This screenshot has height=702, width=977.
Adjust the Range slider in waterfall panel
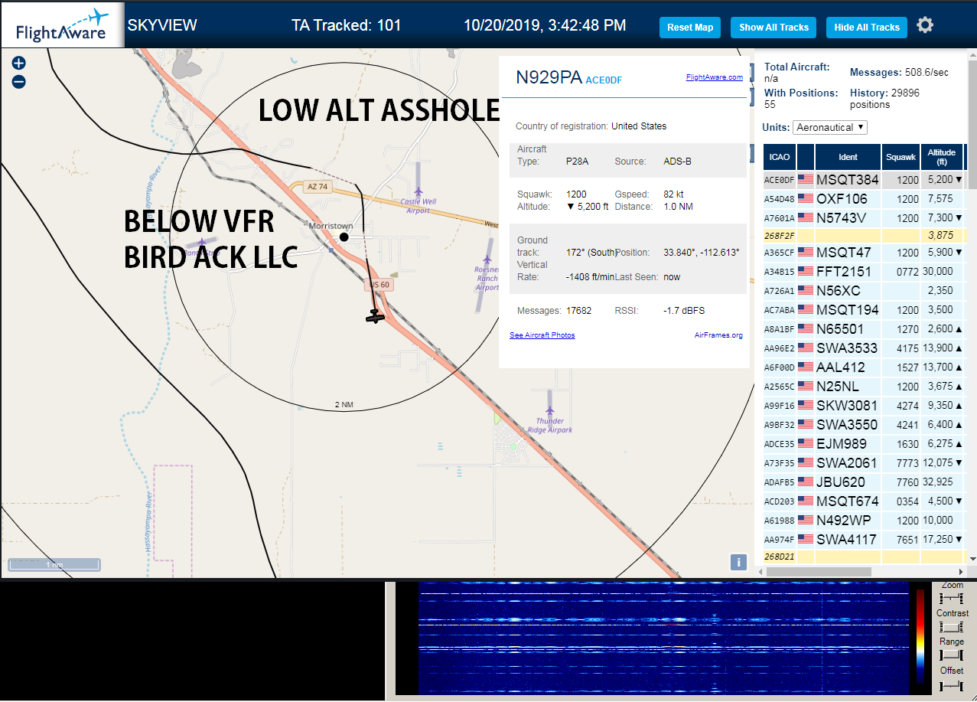click(x=951, y=655)
